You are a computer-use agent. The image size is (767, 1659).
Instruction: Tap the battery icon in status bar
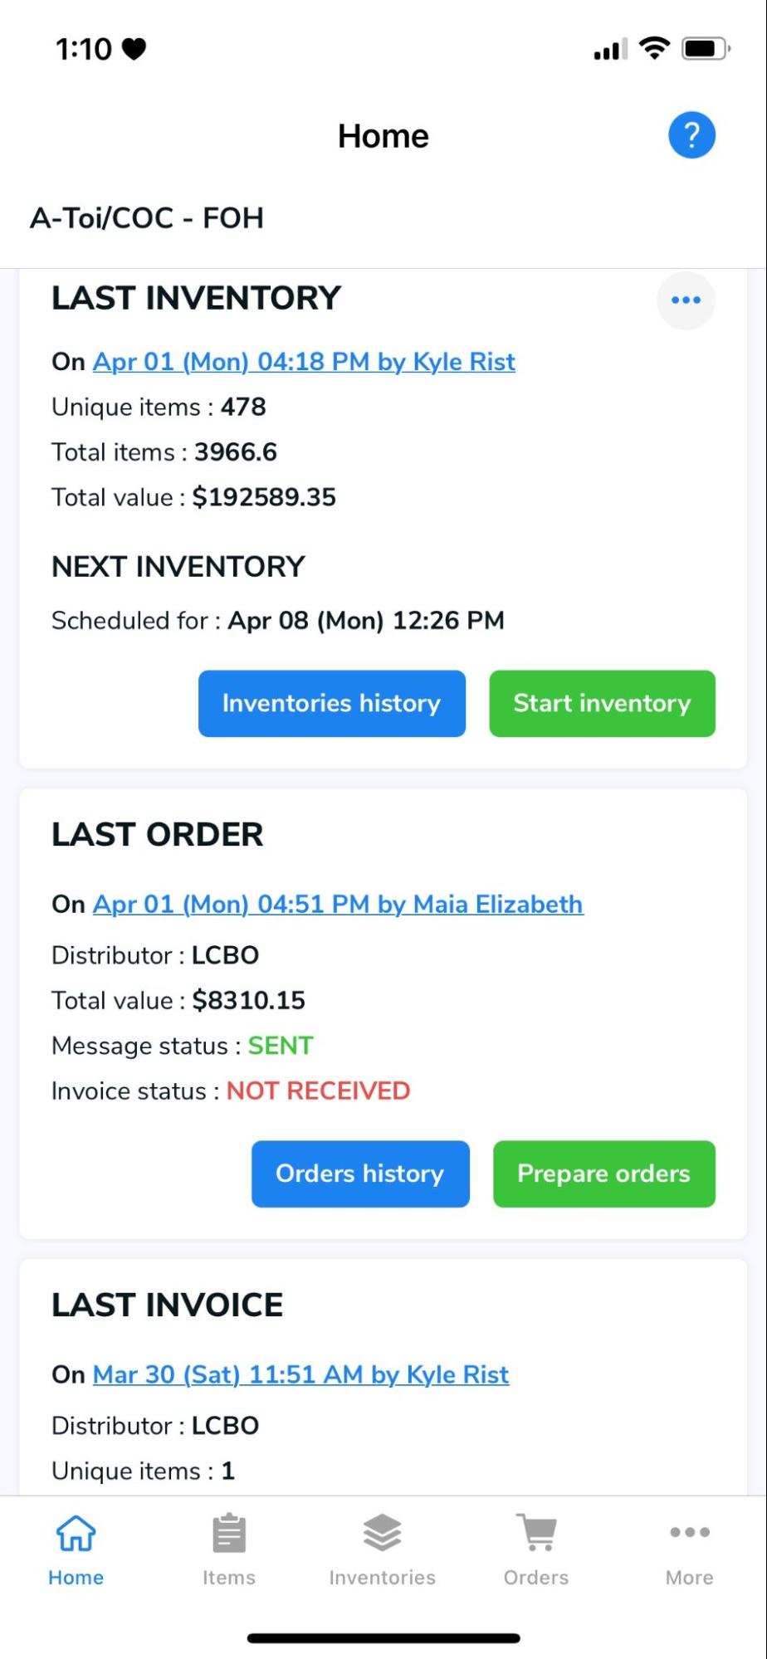click(704, 49)
